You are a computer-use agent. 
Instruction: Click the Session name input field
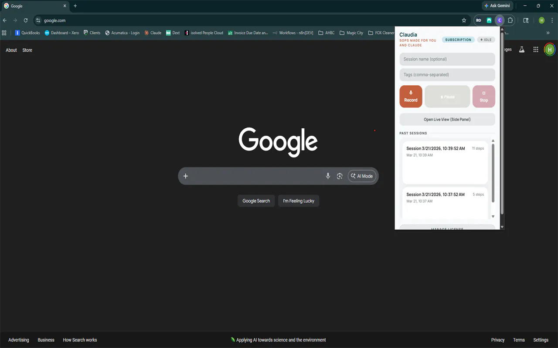pos(447,59)
